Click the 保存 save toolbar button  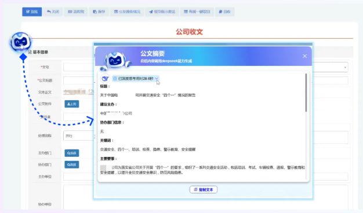99,12
